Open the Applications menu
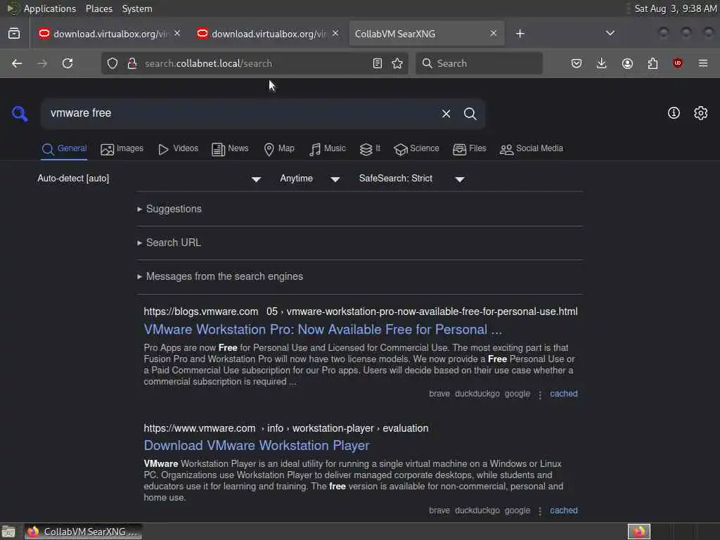Image resolution: width=720 pixels, height=540 pixels. point(50,8)
